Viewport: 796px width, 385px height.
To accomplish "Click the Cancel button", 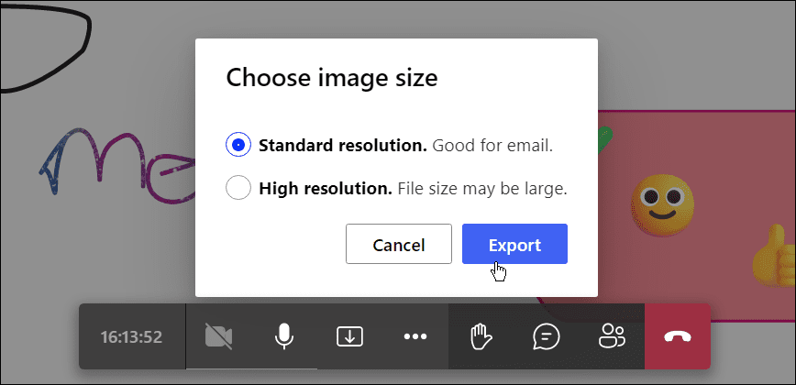I will pos(398,245).
